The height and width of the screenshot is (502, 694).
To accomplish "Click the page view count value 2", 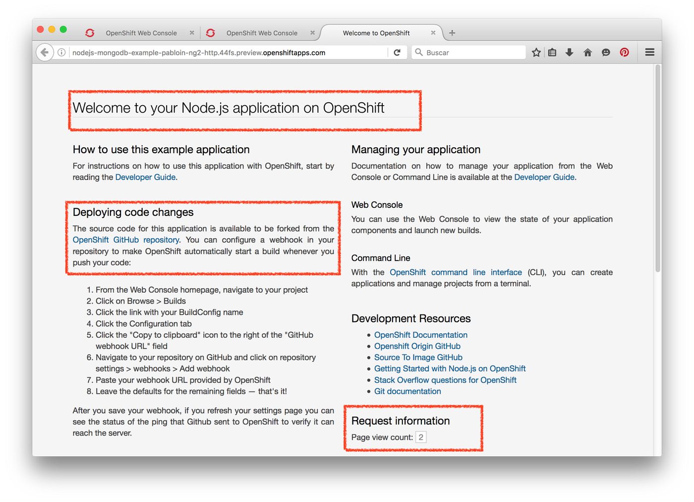I will click(421, 437).
